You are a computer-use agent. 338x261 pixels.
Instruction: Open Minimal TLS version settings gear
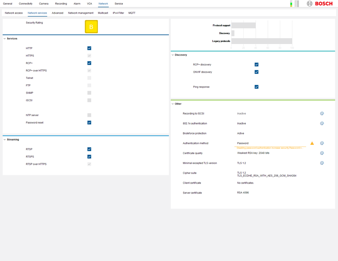point(322,163)
